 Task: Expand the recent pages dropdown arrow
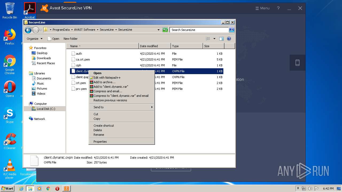pos(41,30)
